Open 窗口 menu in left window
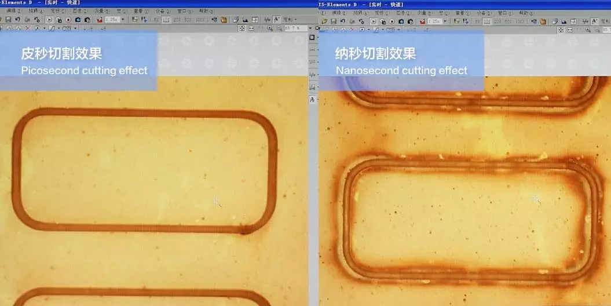 184,12
